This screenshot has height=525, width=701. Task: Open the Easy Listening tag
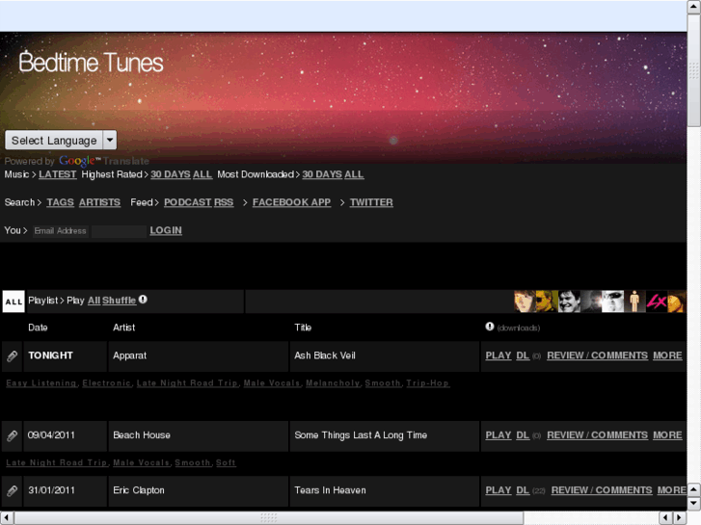coord(41,383)
